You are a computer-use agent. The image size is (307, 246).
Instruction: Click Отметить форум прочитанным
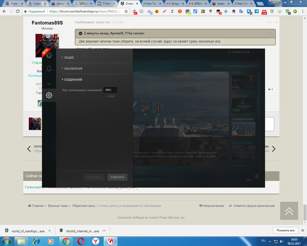point(252,206)
